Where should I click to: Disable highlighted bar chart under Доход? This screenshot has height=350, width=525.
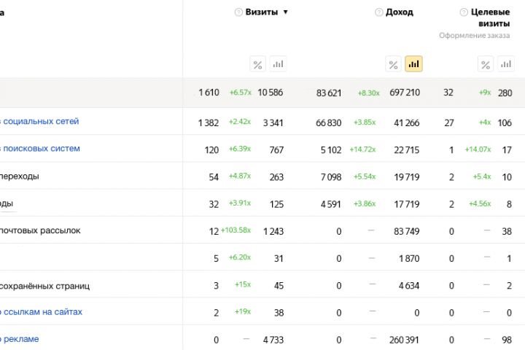[414, 64]
